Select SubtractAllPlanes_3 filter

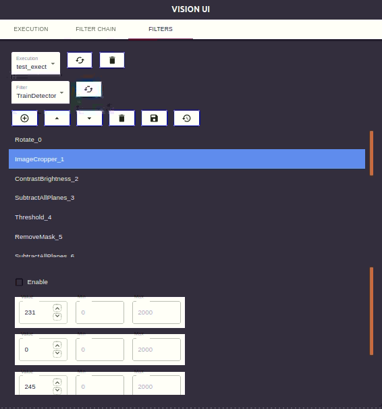point(187,198)
